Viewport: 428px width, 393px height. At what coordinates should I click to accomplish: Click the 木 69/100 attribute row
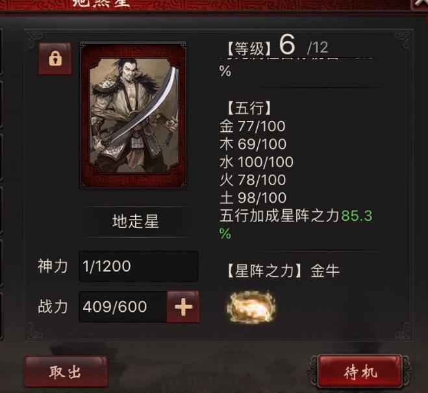[253, 144]
